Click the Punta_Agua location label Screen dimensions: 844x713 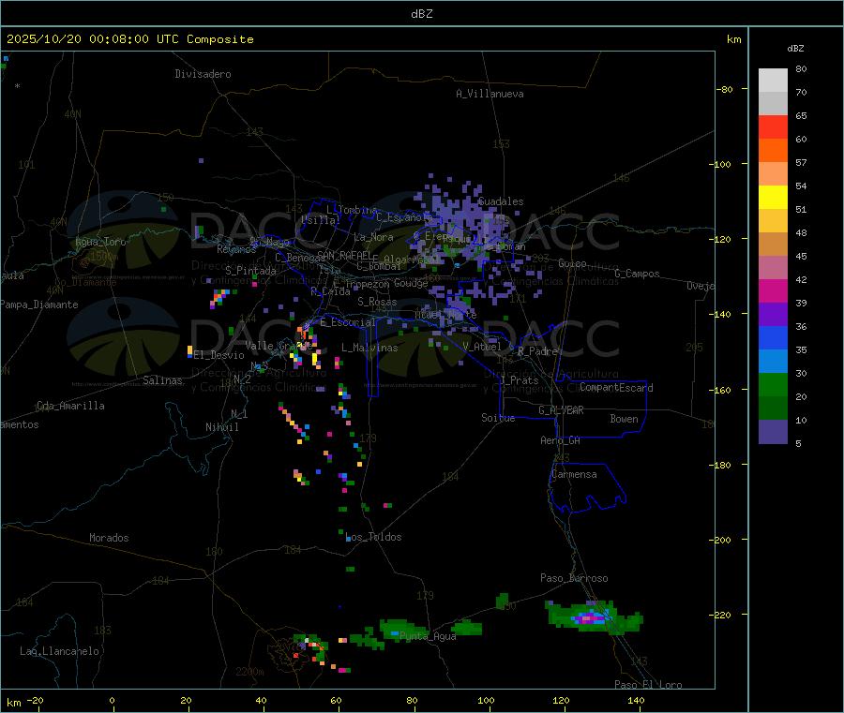428,636
